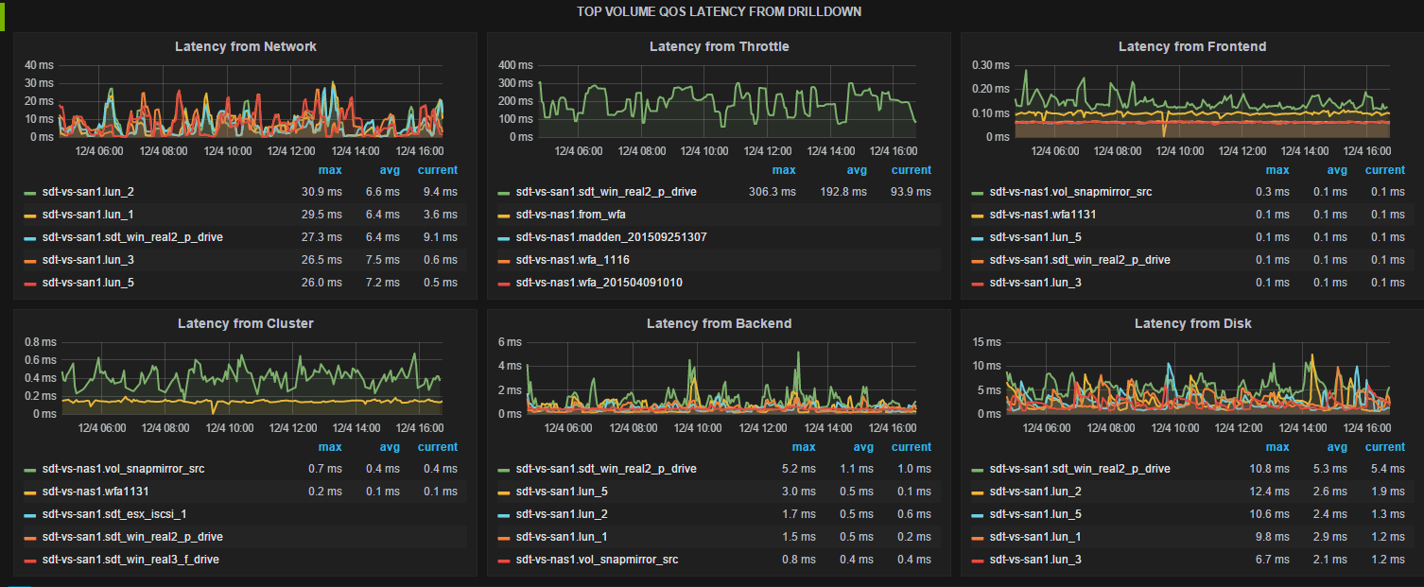Collapse the Top Volume QoS Latency row title
The width and height of the screenshot is (1424, 587).
point(719,11)
